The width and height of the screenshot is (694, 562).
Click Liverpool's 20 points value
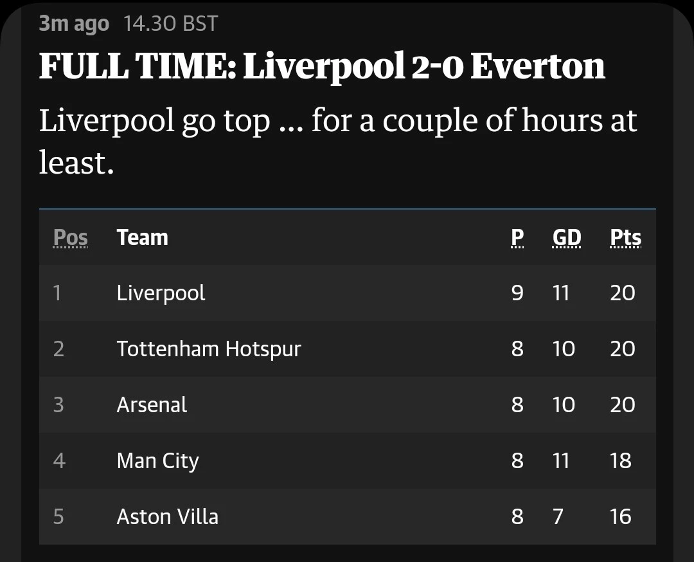(622, 293)
